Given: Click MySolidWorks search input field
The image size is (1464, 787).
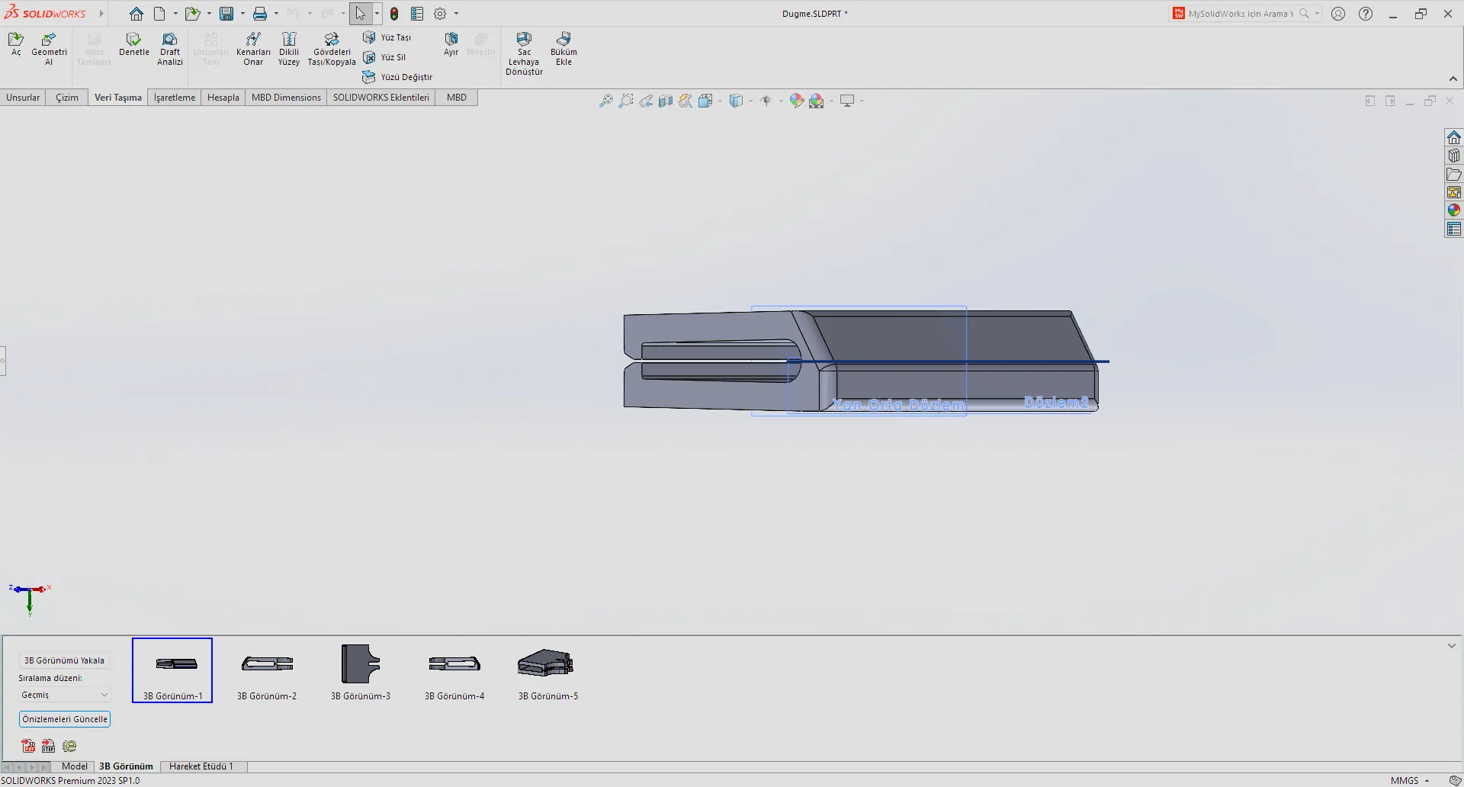Looking at the screenshot, I should [1241, 14].
